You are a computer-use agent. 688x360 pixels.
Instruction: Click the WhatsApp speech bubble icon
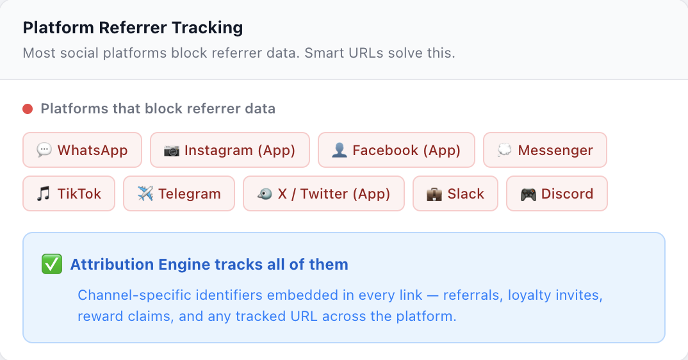tap(44, 151)
